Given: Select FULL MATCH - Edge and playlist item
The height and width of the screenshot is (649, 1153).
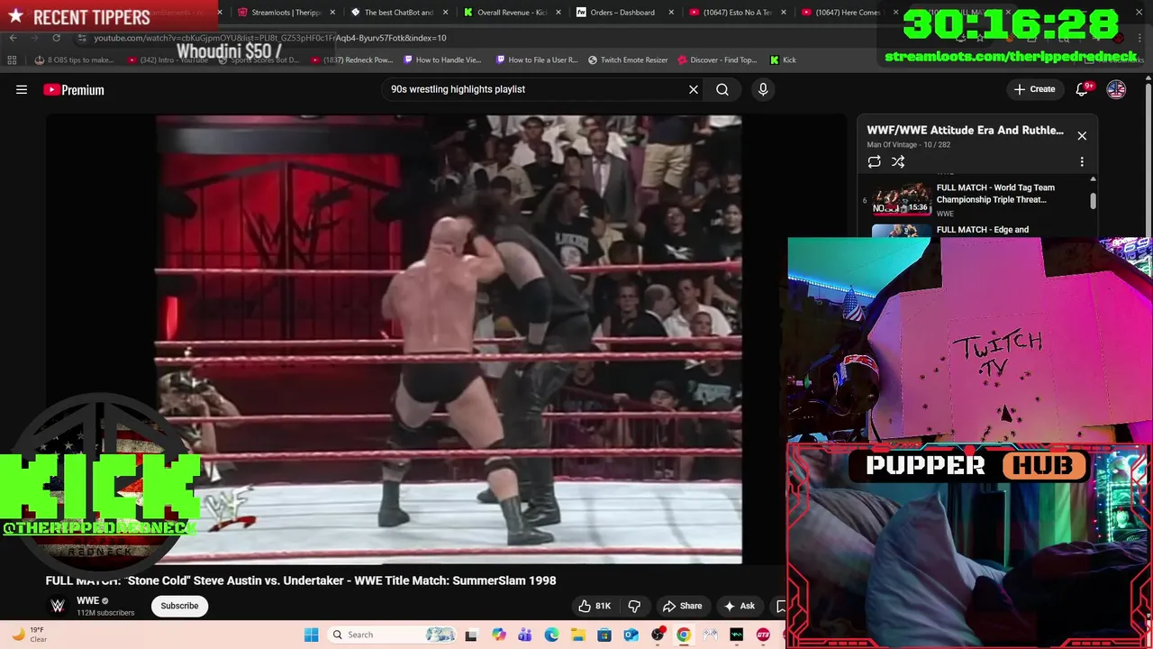Looking at the screenshot, I should [983, 230].
